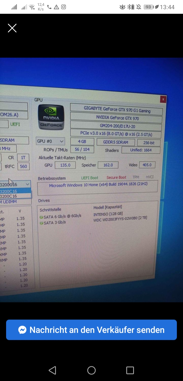Click the NVIDIA GeForce logo
Screen dimensions: 183x381
point(51,117)
